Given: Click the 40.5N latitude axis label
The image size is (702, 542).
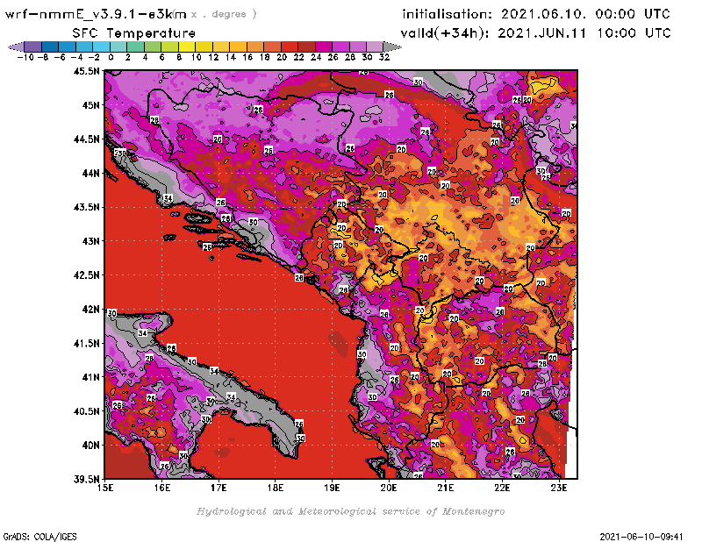Looking at the screenshot, I should 86,411.
